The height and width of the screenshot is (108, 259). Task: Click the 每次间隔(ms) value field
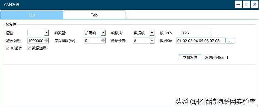[93, 41]
